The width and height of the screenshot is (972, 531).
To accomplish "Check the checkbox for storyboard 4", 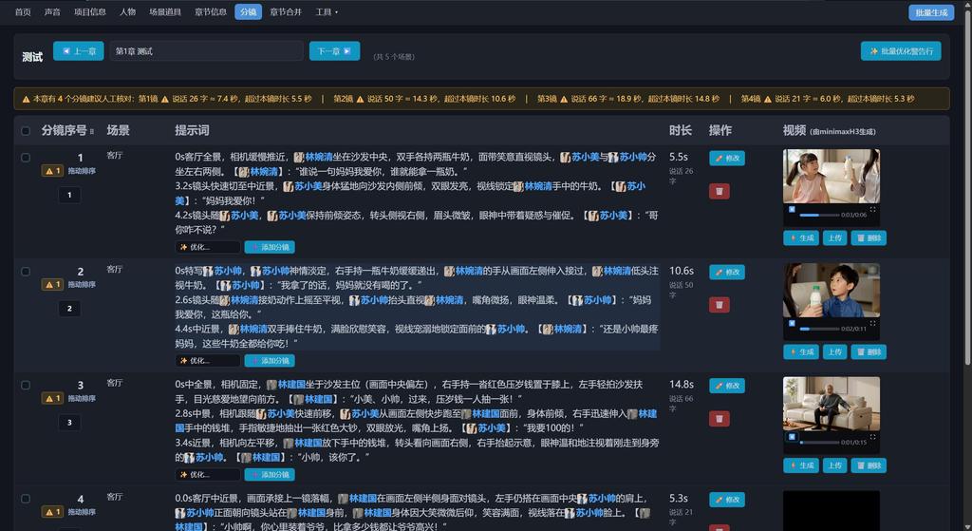I will 26,499.
